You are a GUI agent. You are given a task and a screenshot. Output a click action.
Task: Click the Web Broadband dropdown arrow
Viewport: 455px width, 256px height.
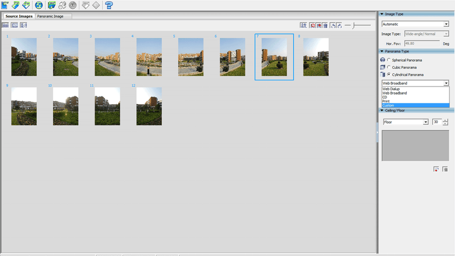pyautogui.click(x=446, y=83)
